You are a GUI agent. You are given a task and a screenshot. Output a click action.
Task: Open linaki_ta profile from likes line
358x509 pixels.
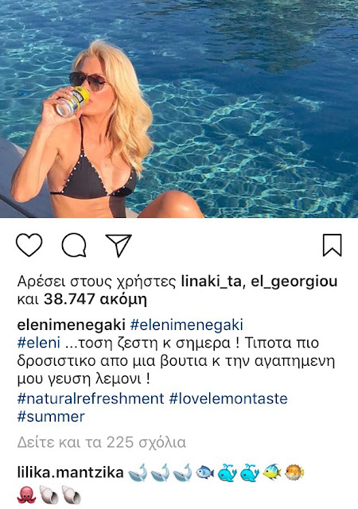coord(211,282)
